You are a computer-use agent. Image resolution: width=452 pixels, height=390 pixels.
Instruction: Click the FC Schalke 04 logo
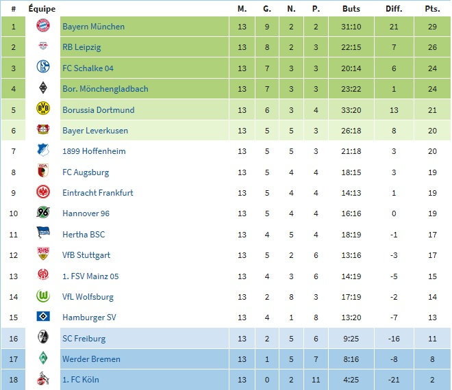(43, 68)
